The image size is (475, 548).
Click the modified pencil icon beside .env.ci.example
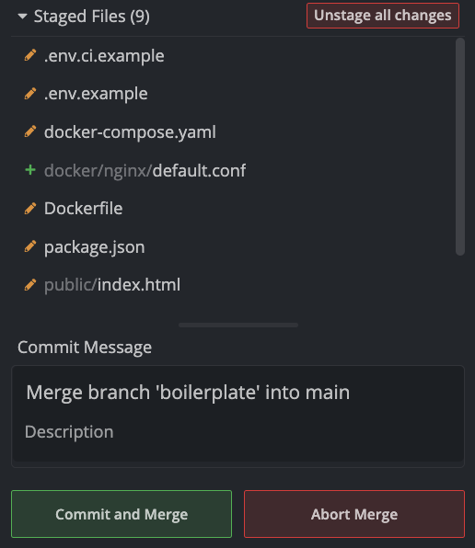(30, 55)
